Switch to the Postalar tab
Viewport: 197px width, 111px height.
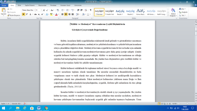click(53, 5)
